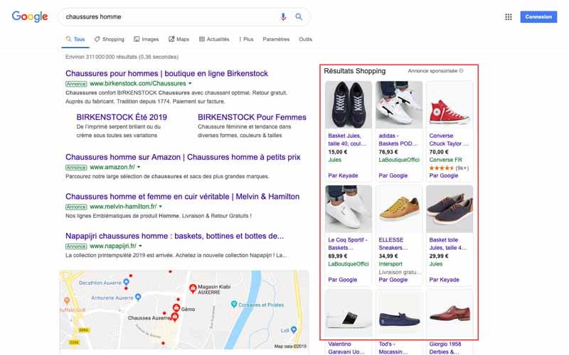This screenshot has height=355, width=569.
Task: Open the Plus more menu
Action: point(246,39)
